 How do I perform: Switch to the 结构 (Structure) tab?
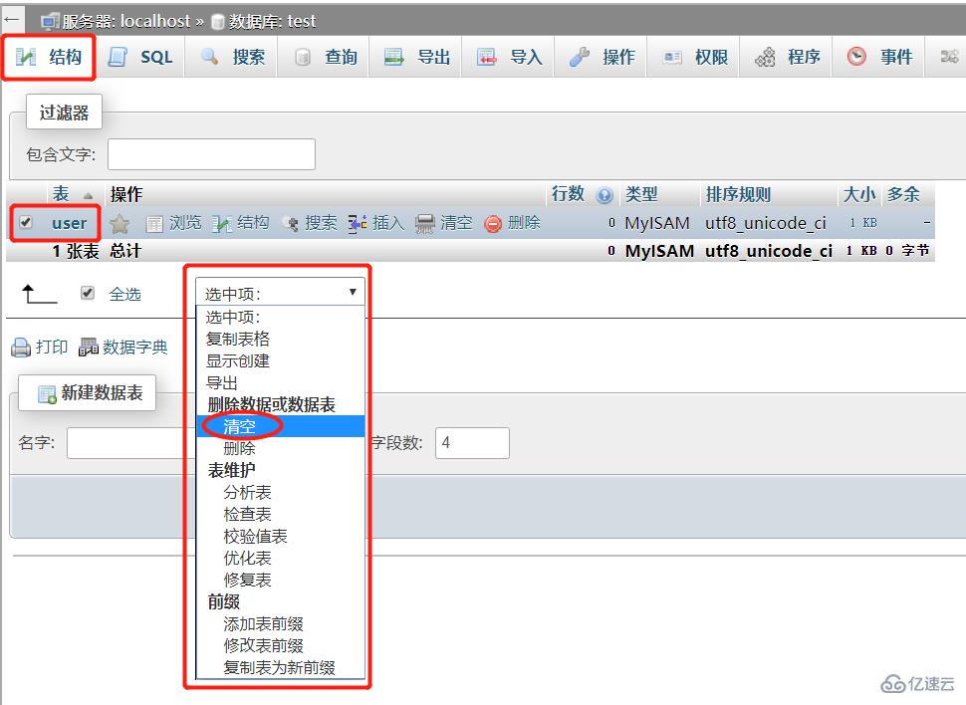48,57
